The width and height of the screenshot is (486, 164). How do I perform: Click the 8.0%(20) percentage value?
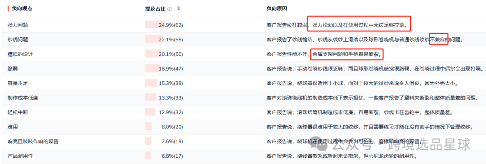[172, 127]
